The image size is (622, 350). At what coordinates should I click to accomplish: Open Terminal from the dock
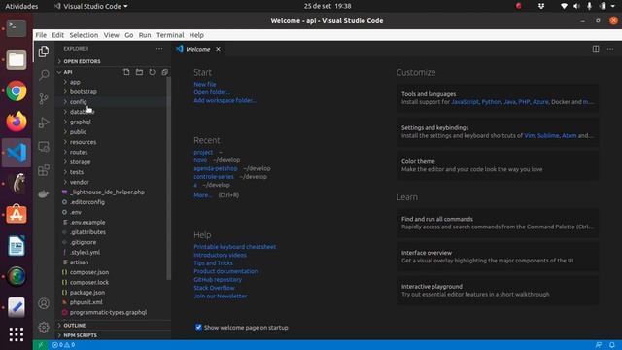[17, 28]
